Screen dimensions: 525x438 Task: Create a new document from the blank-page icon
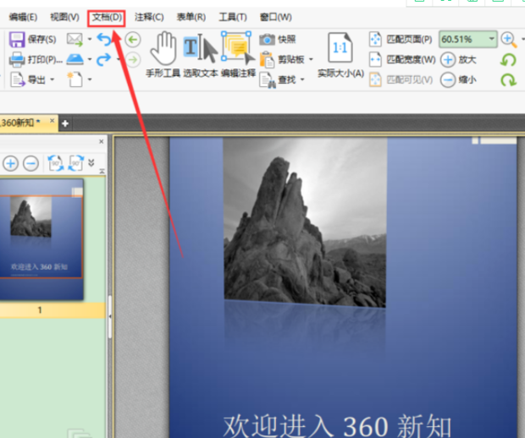(75, 79)
